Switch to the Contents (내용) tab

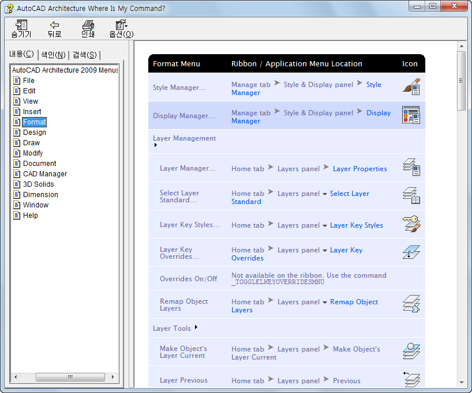pyautogui.click(x=22, y=54)
